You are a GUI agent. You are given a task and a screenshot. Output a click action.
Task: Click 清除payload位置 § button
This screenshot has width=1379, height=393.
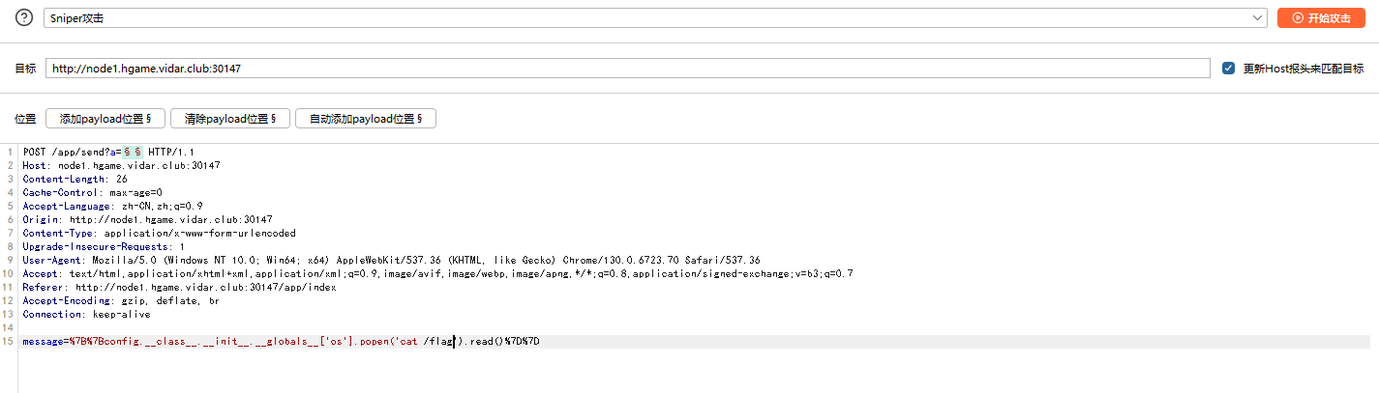point(230,119)
